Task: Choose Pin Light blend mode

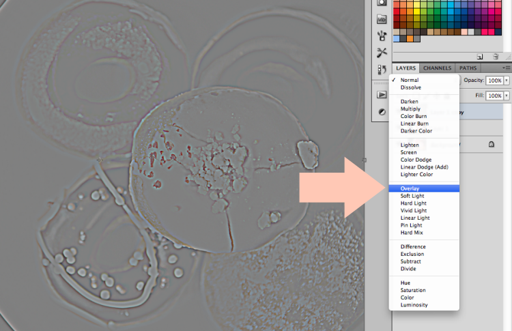Action: pos(424,225)
